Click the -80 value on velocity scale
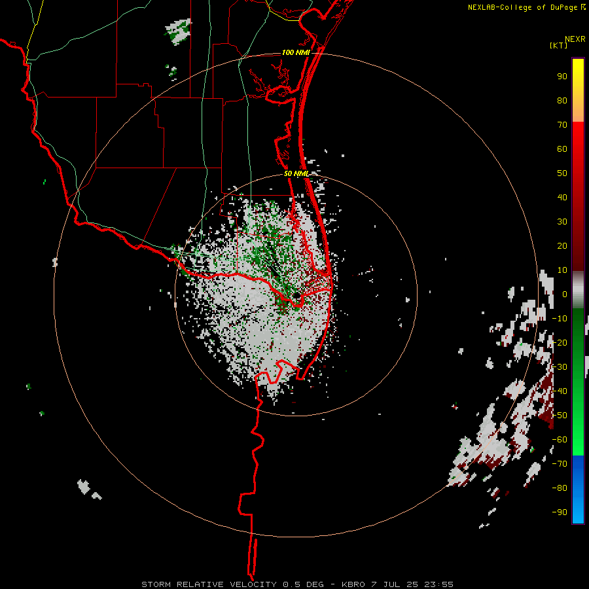Screen dimensions: 589x589 tap(560, 488)
